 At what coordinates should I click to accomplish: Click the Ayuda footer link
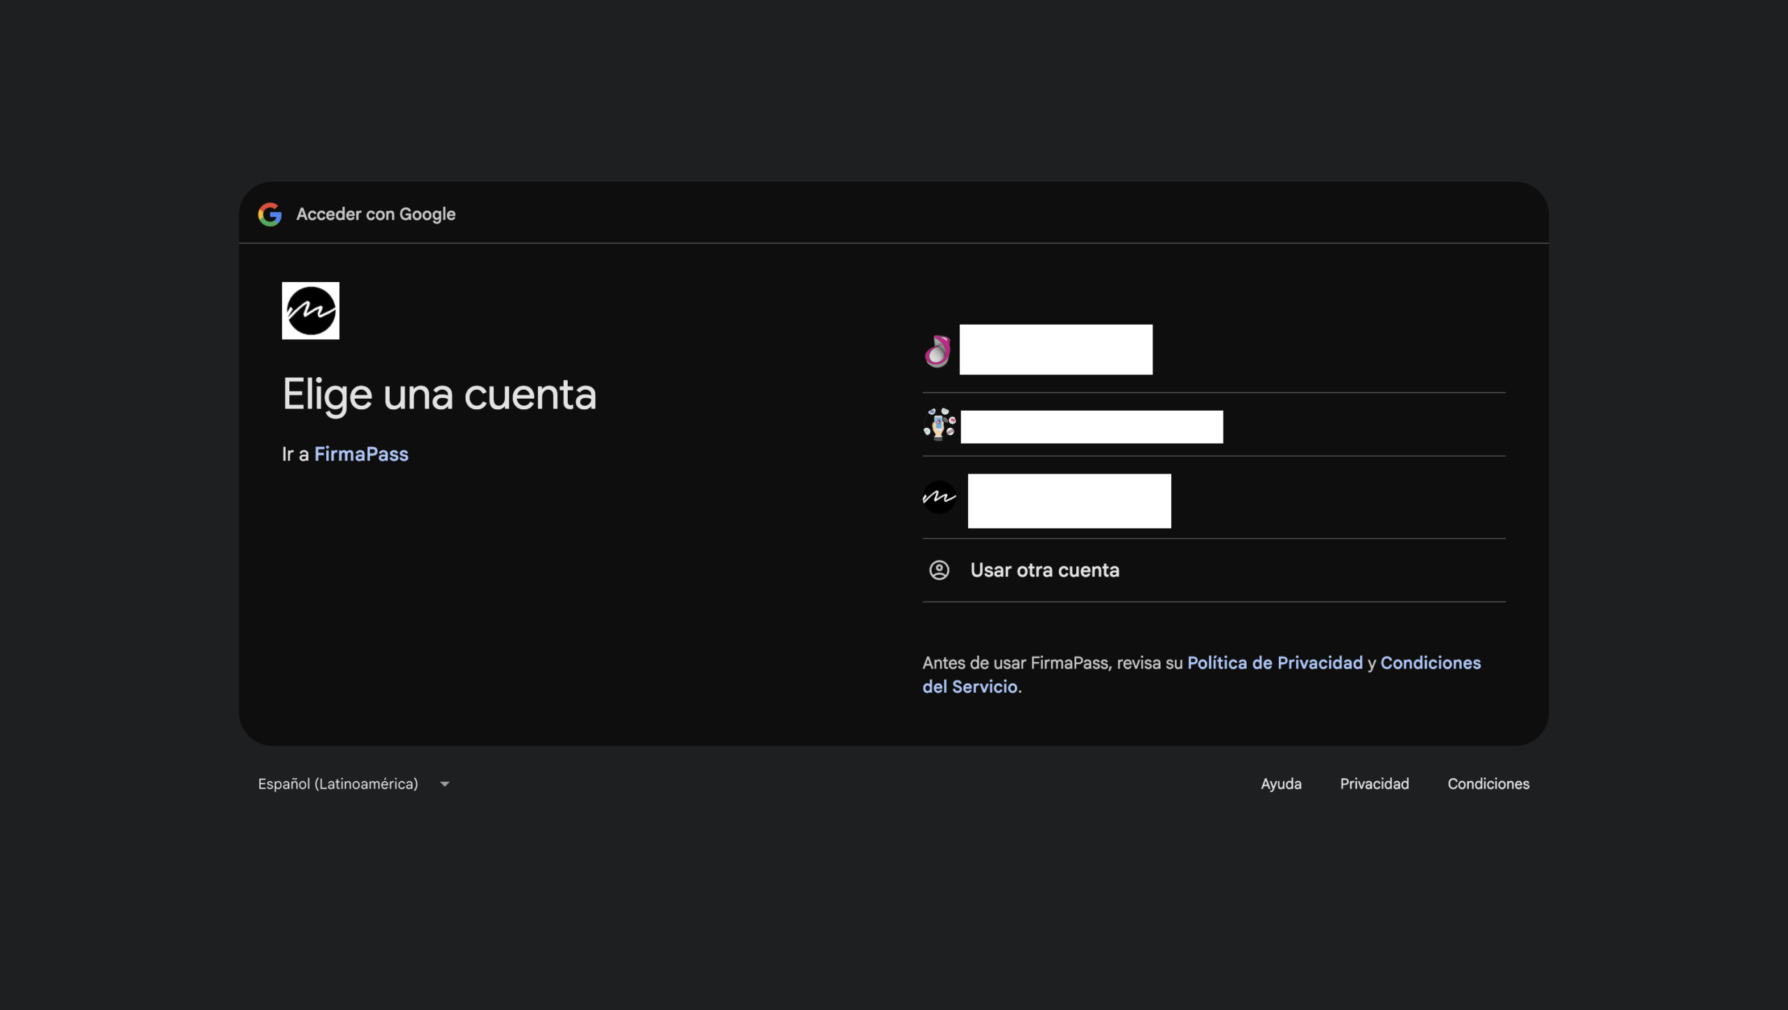coord(1281,784)
